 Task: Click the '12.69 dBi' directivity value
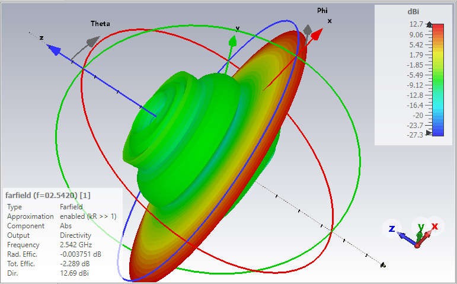coord(74,273)
